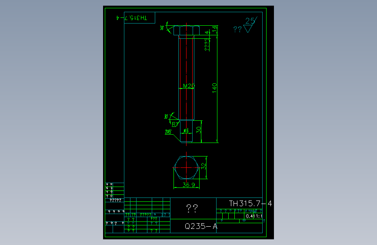Viewport: 377px width, 245px height.
Task: Select the 30 degree angle label at the bolt head
Action: (x=162, y=28)
